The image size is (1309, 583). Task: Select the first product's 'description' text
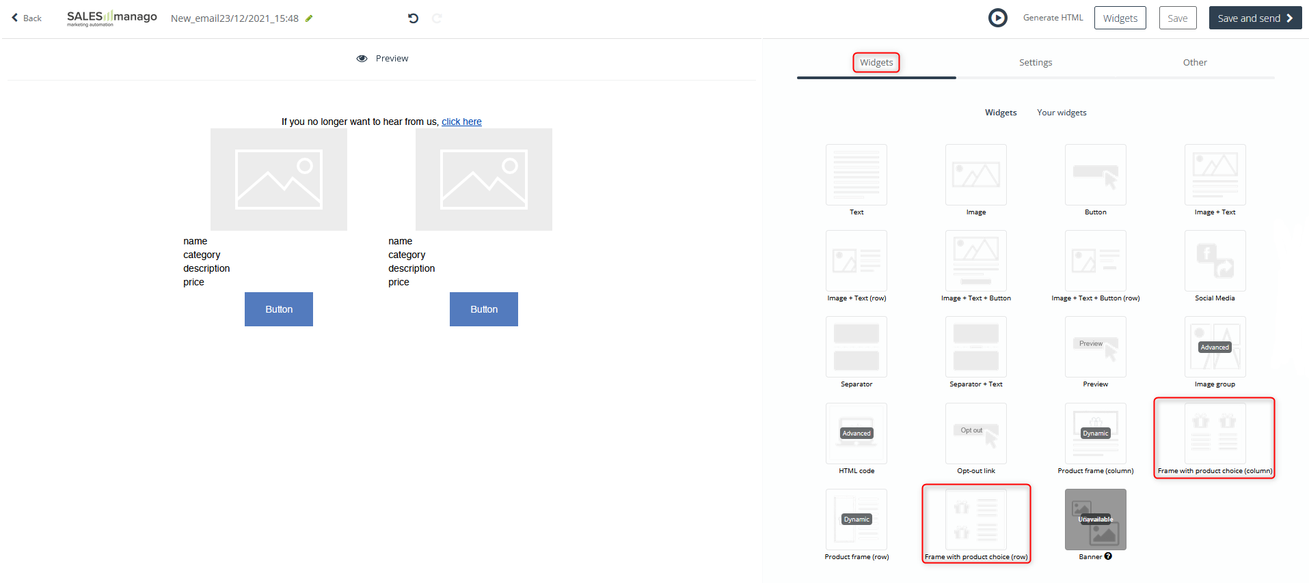[x=206, y=268]
